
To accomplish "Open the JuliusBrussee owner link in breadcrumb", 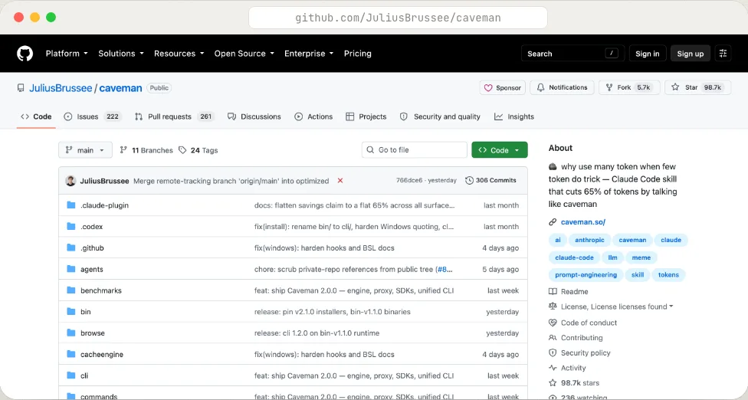I will point(61,87).
